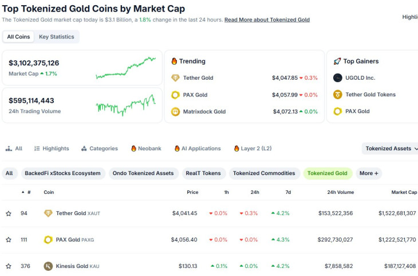Click the UGOLD Inc. icon in Top Gainers

[338, 78]
